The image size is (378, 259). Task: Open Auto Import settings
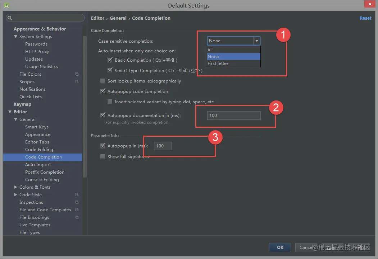(38, 165)
